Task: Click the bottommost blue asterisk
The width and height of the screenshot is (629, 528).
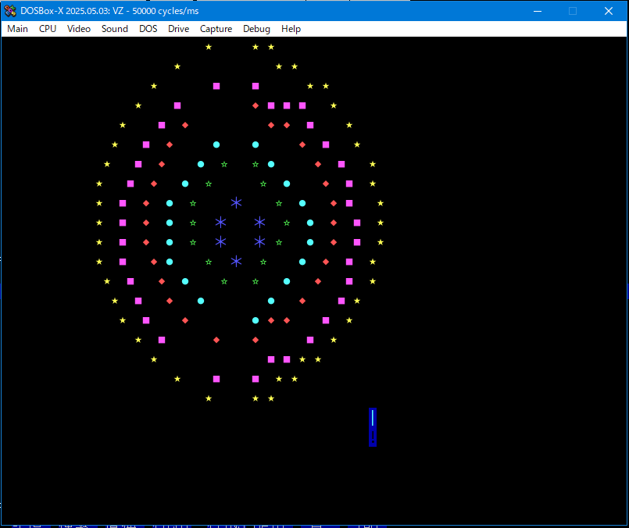Action: [x=236, y=262]
